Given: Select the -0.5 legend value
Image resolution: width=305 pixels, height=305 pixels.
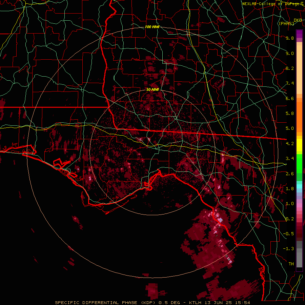Looking at the screenshot, I should click(x=288, y=234).
